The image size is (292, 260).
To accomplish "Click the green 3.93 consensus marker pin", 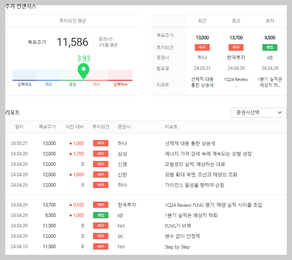I will (83, 71).
